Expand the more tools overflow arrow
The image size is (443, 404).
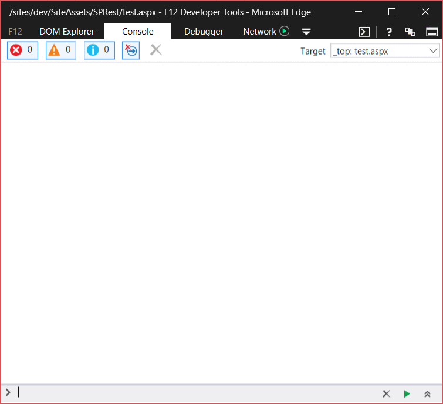[306, 32]
